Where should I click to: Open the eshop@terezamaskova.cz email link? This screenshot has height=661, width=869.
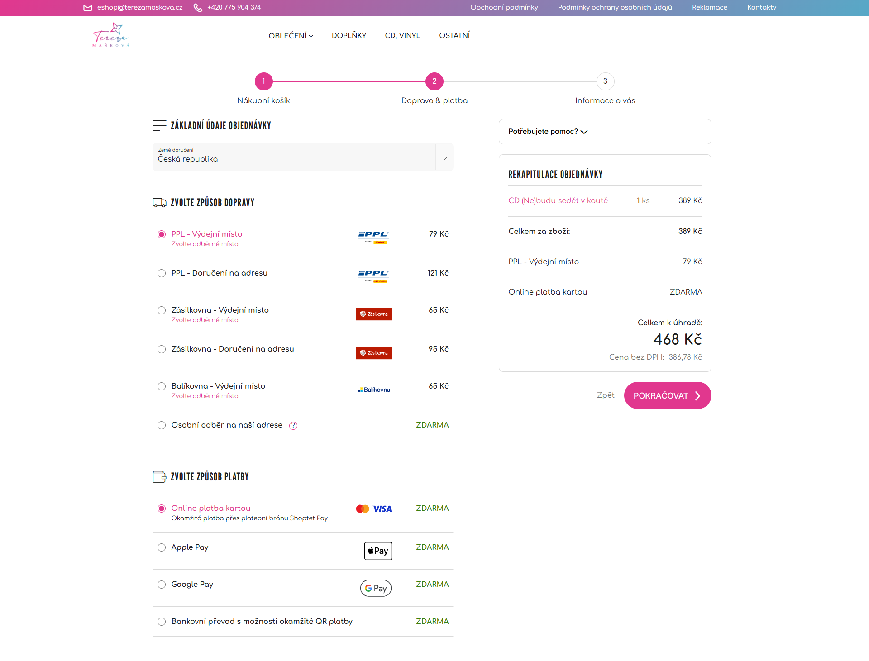click(x=140, y=7)
